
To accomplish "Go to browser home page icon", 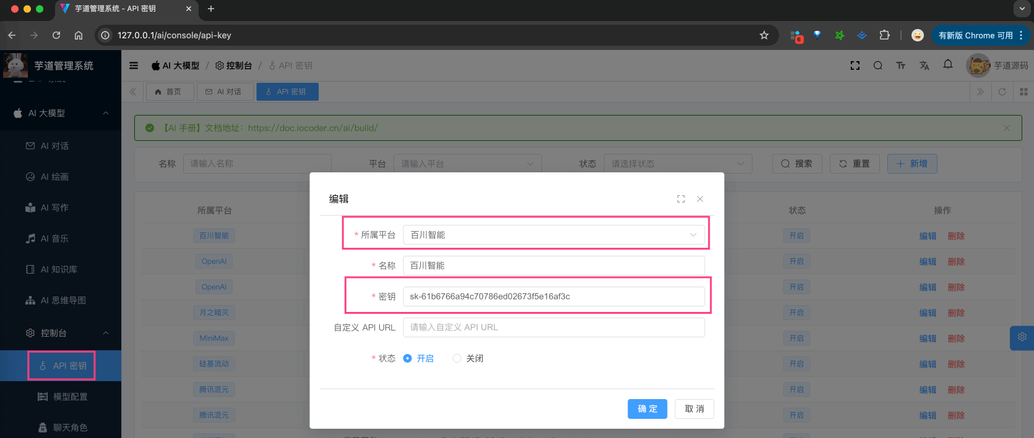I will pyautogui.click(x=79, y=35).
